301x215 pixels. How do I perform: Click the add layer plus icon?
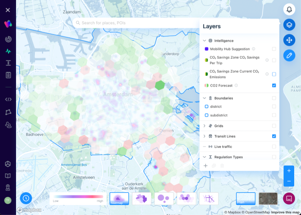click(x=206, y=165)
